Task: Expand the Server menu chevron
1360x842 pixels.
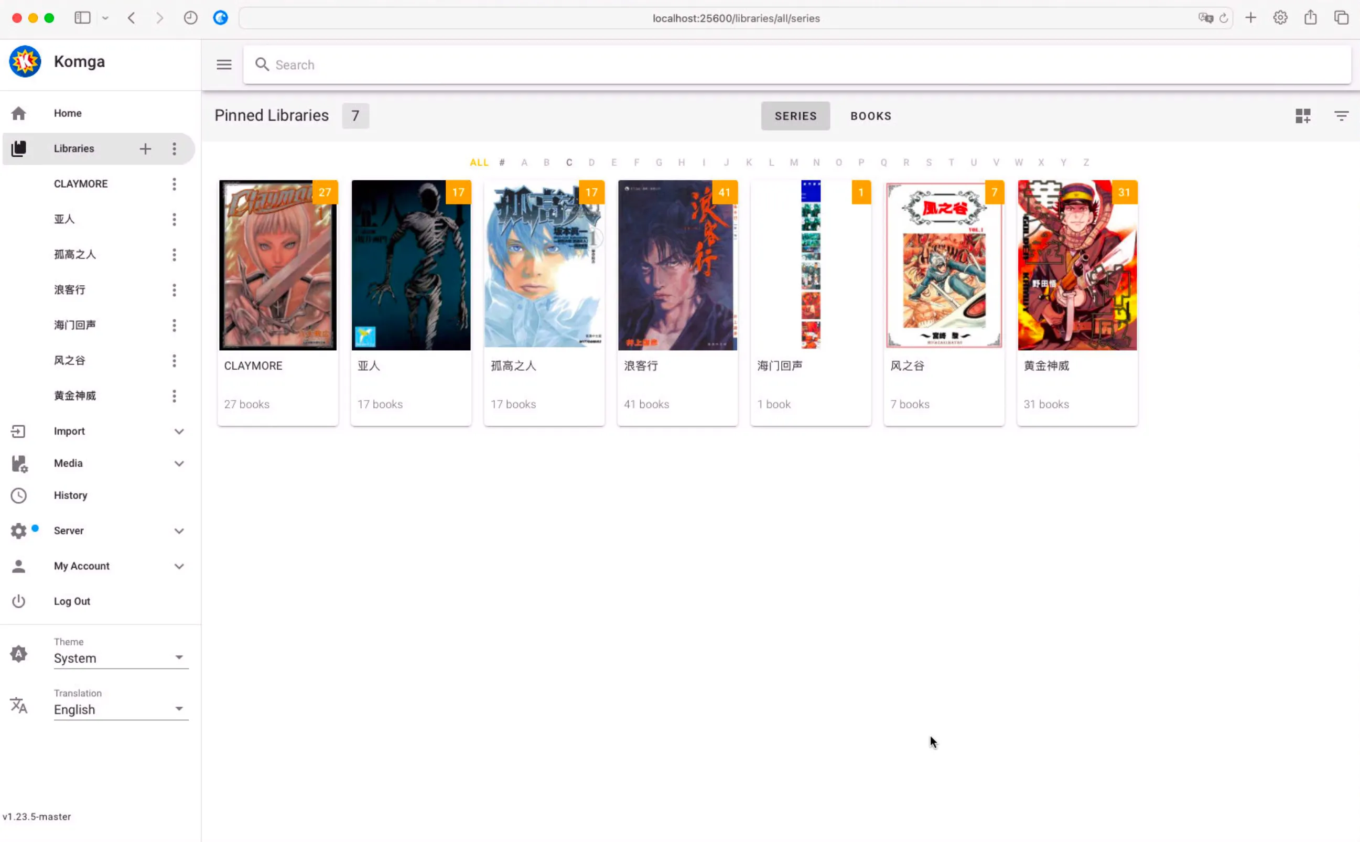Action: click(179, 531)
